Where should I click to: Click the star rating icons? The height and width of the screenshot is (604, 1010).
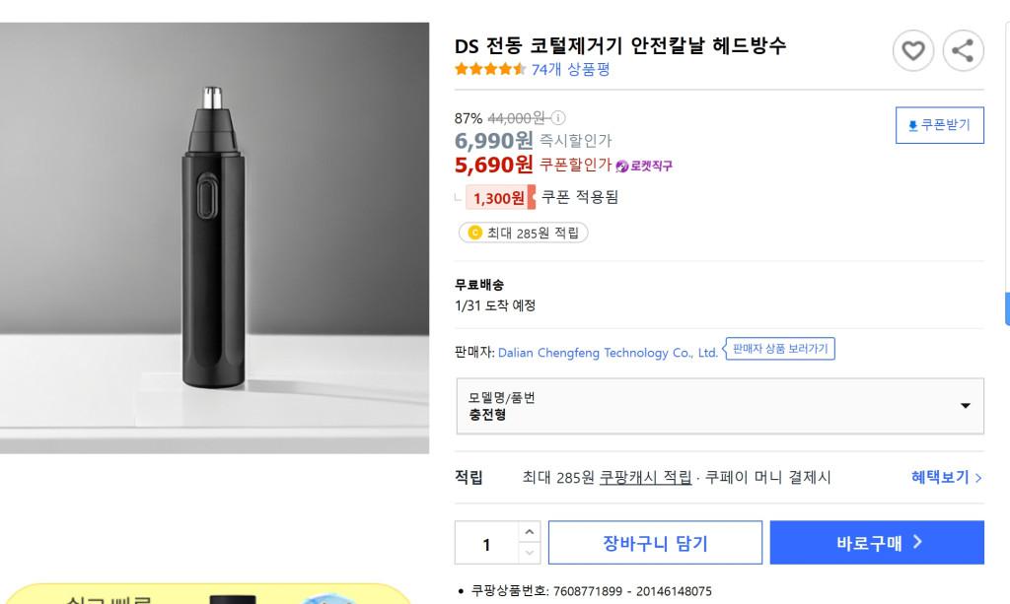[489, 70]
